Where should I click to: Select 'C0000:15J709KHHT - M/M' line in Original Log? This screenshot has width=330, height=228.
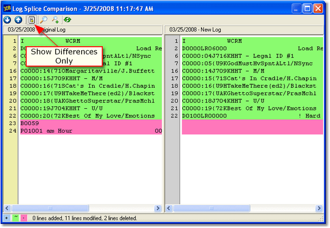(91, 78)
